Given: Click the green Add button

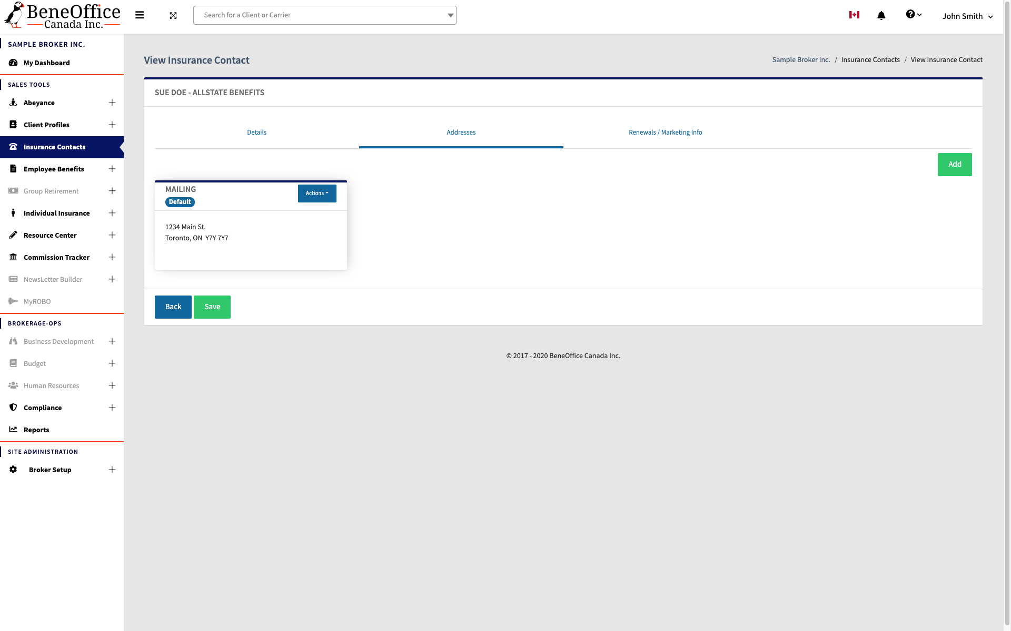Looking at the screenshot, I should [x=954, y=165].
